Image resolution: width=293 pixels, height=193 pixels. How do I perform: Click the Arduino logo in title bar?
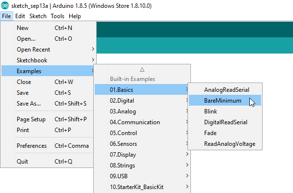(x=5, y=5)
